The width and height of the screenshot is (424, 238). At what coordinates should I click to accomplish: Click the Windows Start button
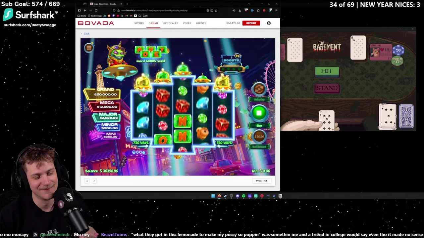pos(213,196)
